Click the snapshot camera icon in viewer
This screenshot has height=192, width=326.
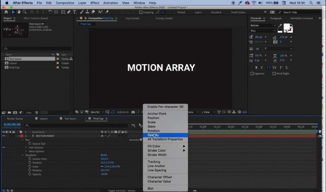point(133,112)
